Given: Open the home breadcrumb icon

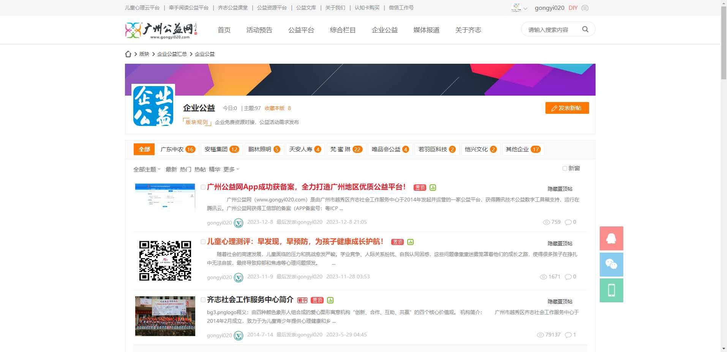Looking at the screenshot, I should click(128, 54).
